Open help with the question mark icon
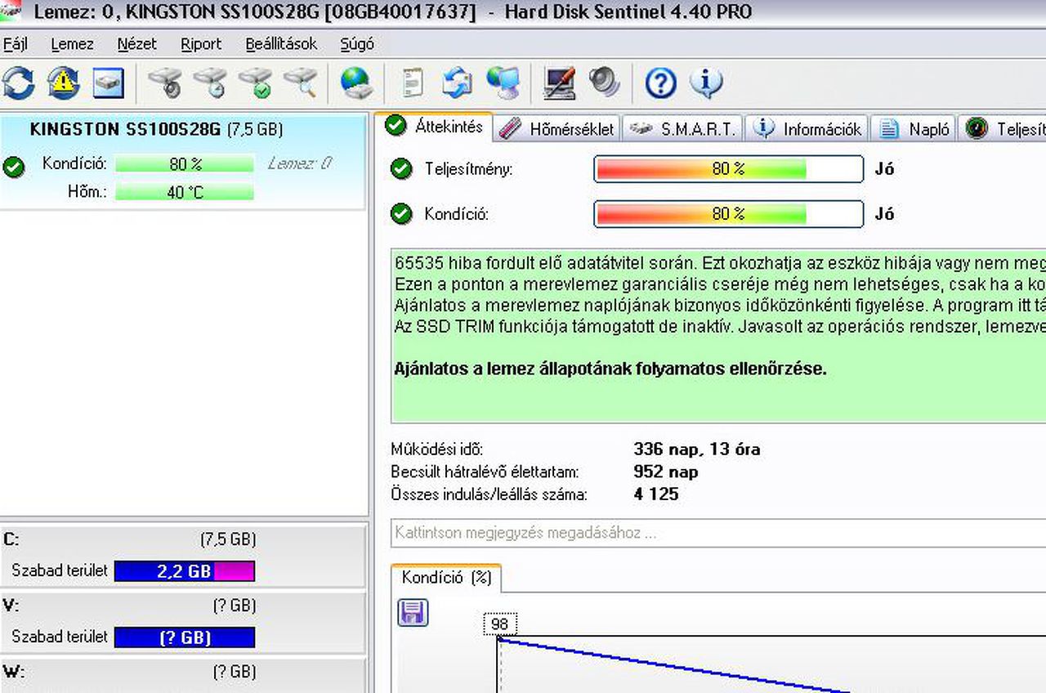 click(660, 83)
